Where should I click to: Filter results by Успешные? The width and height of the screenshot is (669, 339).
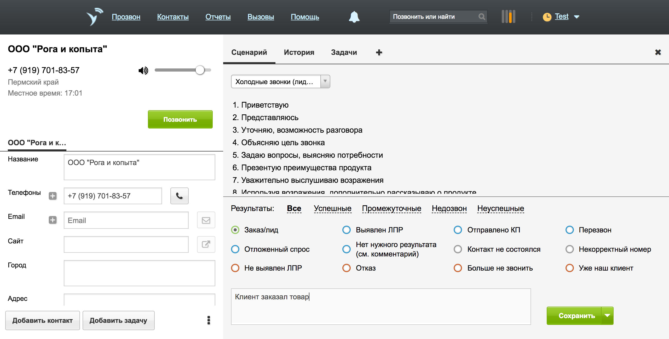coord(332,208)
